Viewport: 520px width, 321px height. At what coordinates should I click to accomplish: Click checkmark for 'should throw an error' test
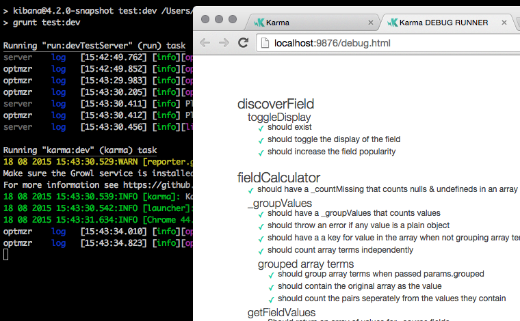click(261, 226)
